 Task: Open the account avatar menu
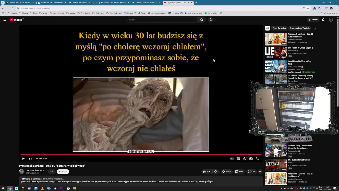point(331,20)
